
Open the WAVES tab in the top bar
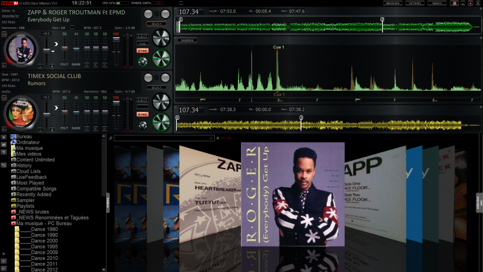437,3
